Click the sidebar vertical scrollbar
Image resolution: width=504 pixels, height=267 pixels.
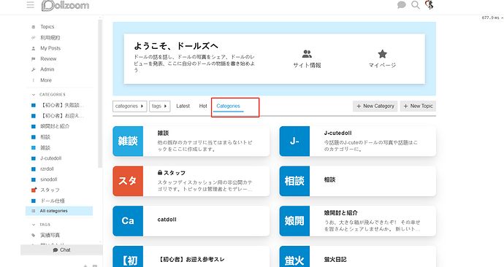(x=100, y=93)
